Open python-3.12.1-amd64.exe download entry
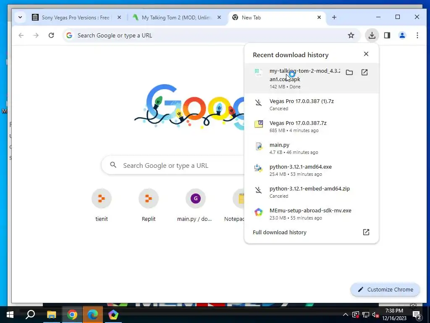 (x=311, y=170)
